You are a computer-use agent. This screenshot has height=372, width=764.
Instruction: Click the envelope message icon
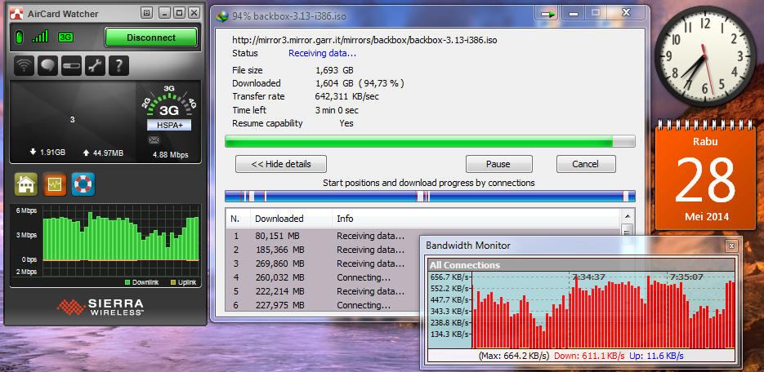(x=154, y=140)
